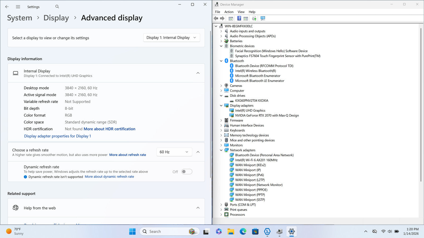
Task: Toggle the Dynamic refresh rate switch
Action: pos(187,172)
